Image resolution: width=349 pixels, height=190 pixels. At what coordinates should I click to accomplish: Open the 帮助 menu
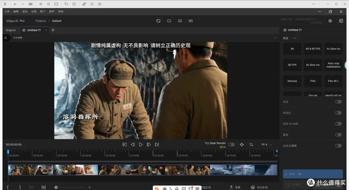pyautogui.click(x=61, y=12)
